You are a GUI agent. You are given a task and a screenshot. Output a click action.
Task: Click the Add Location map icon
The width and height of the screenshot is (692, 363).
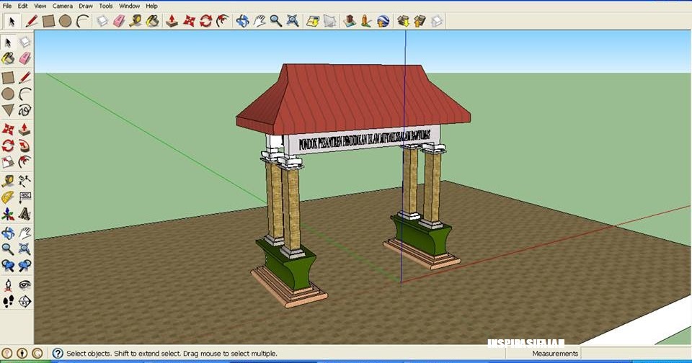point(313,21)
